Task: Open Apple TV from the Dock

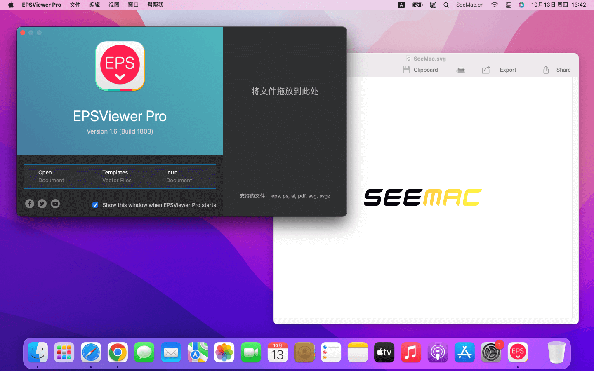Action: 384,352
